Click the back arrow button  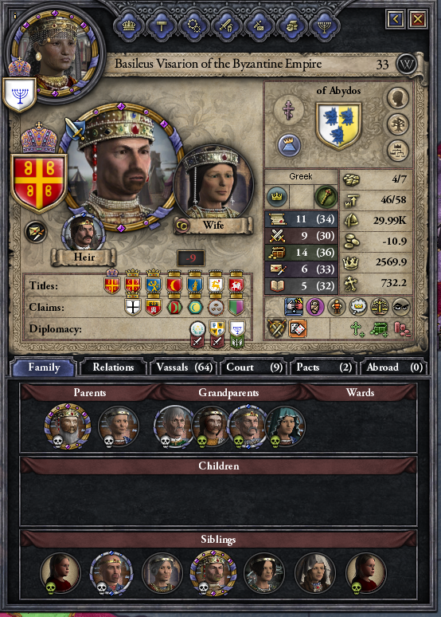click(396, 19)
